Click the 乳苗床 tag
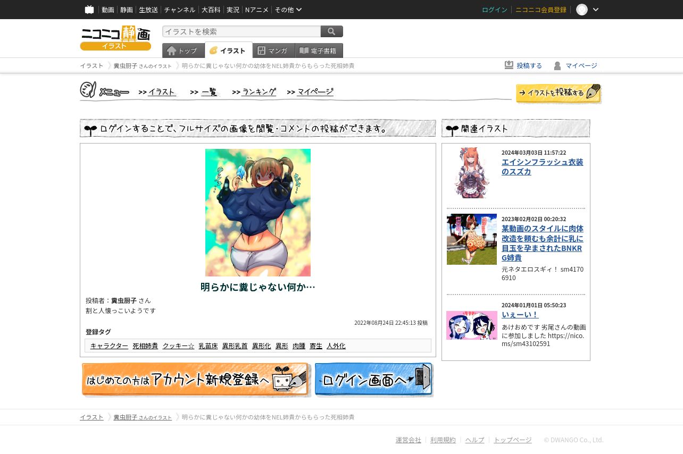The image size is (683, 454). point(208,346)
